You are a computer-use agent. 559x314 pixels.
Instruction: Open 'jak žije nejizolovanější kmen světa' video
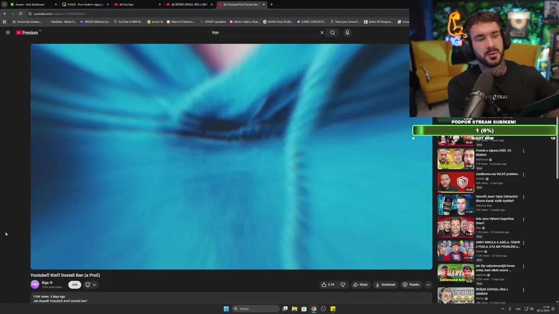point(456,274)
